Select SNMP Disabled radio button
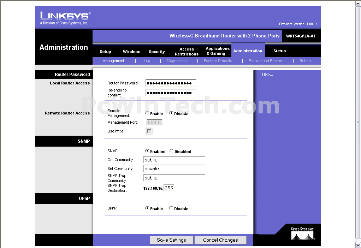The height and width of the screenshot is (248, 361). point(171,150)
